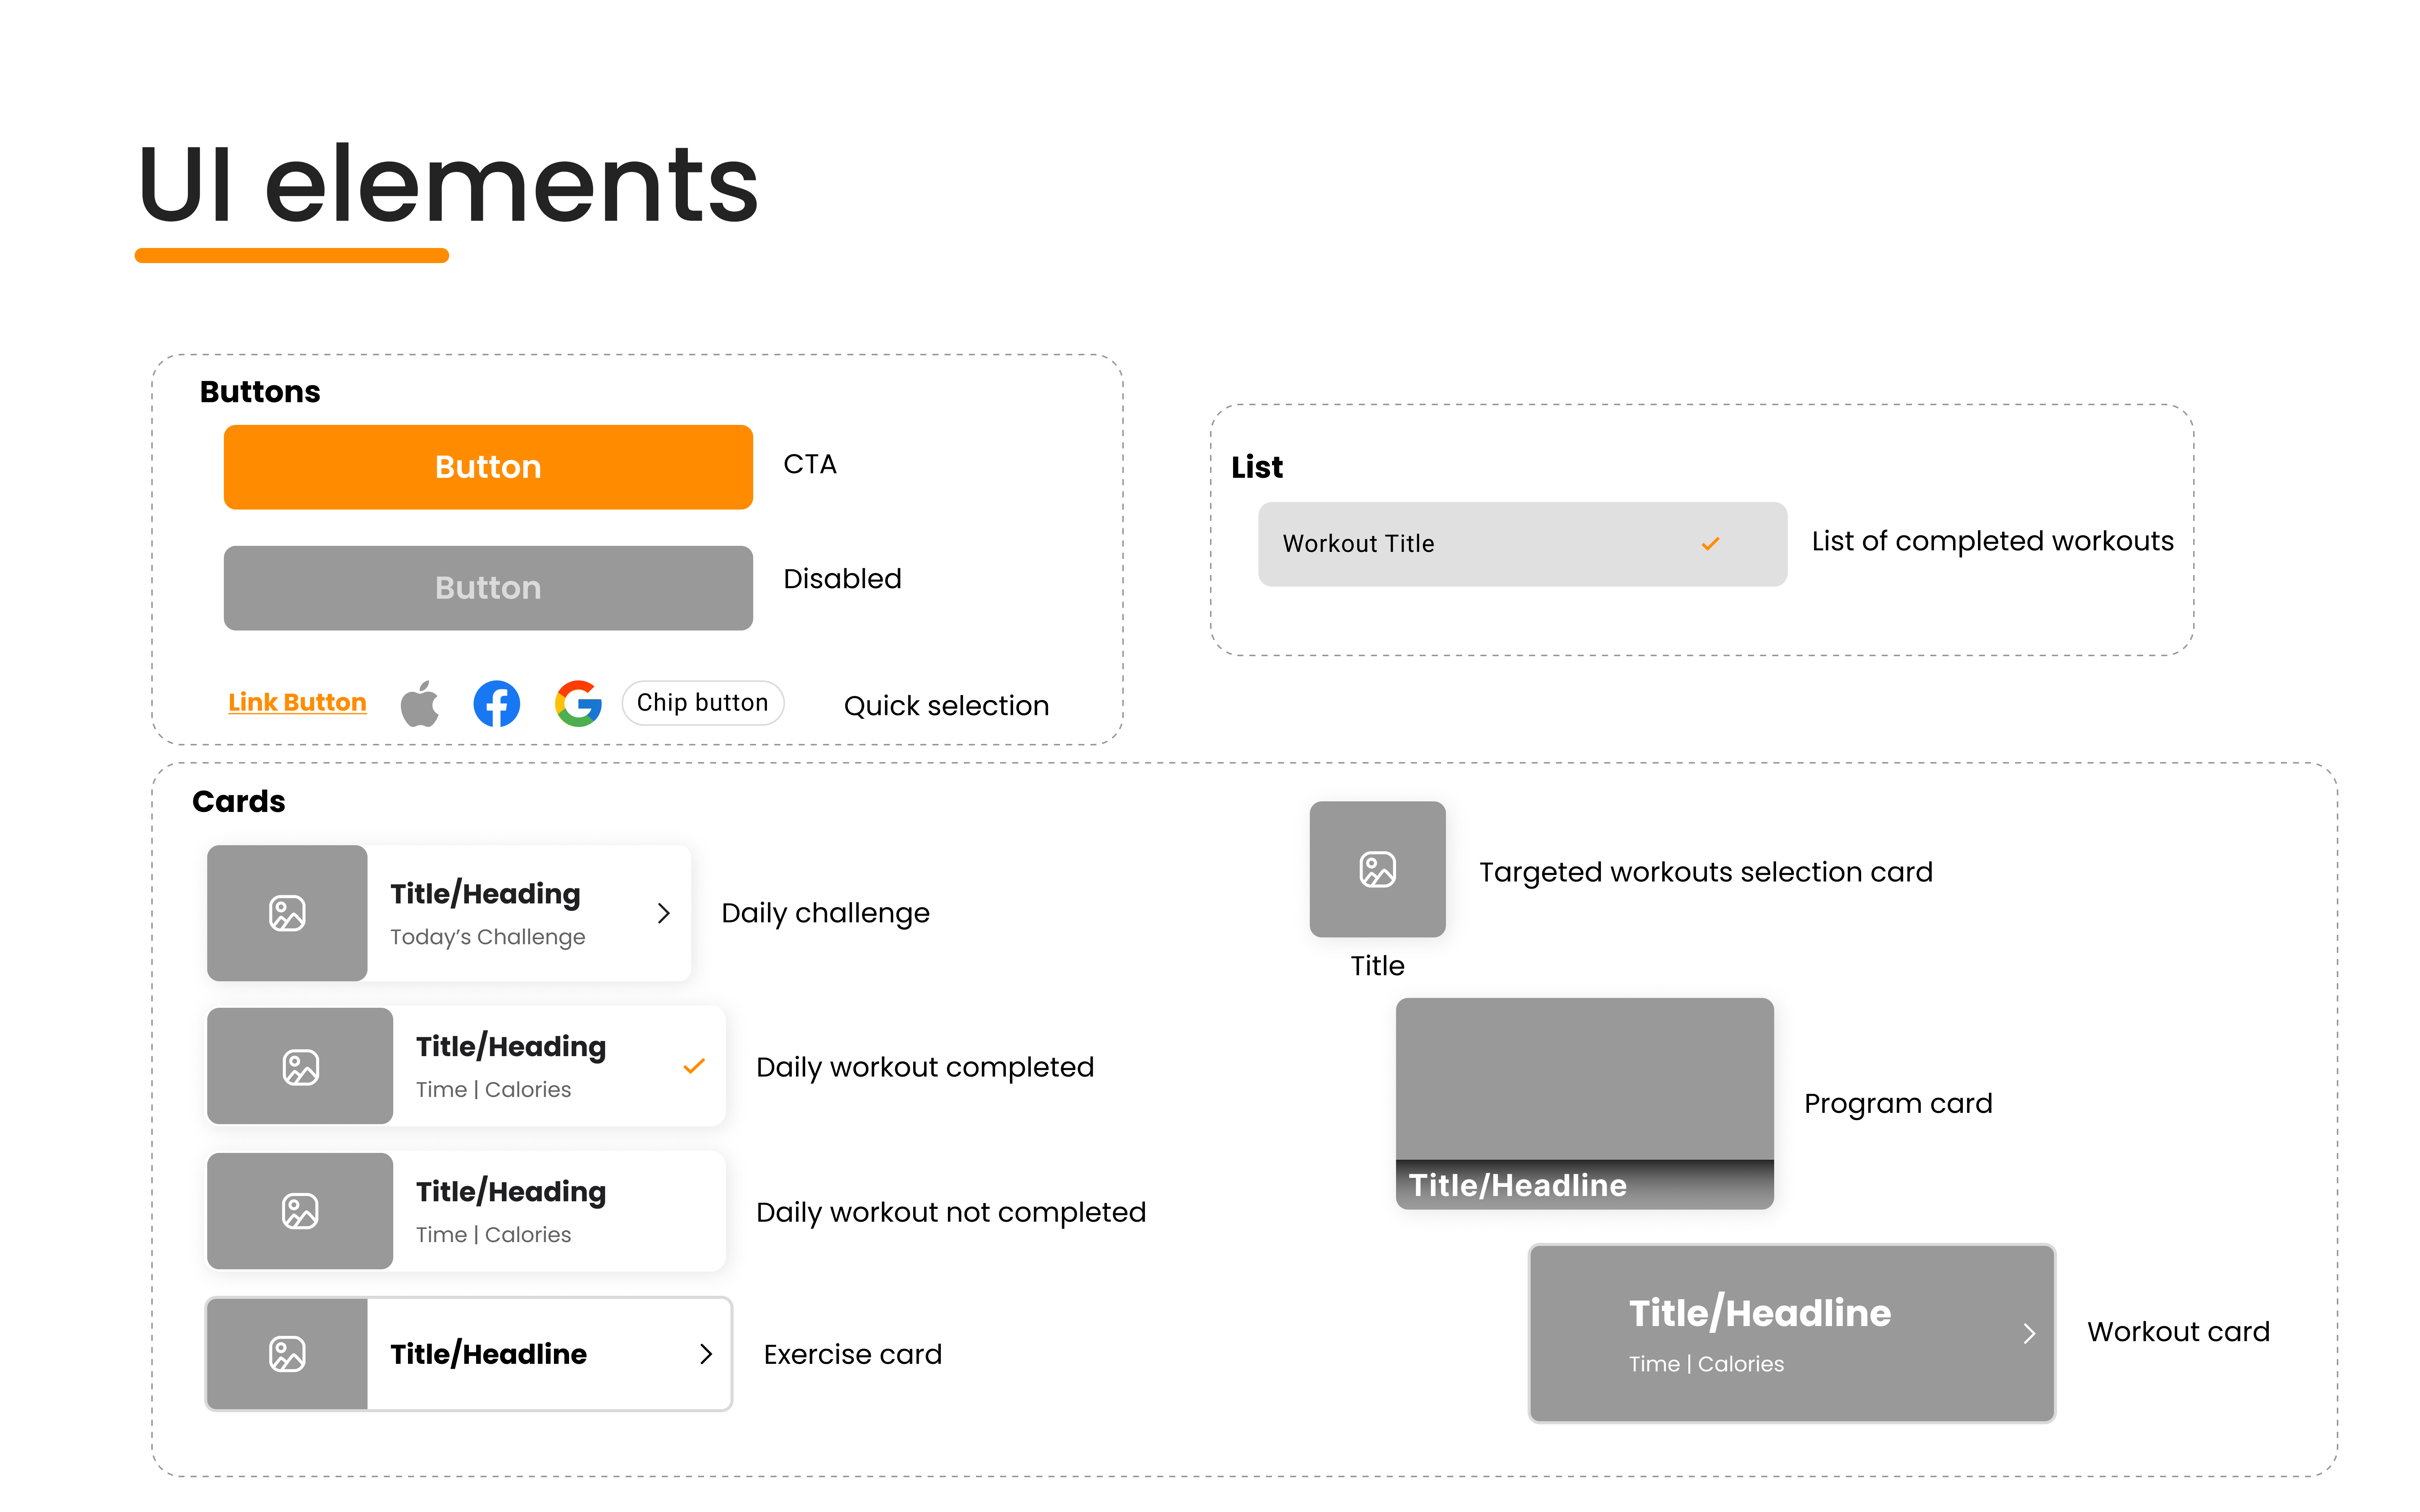The height and width of the screenshot is (1512, 2420).
Task: Click the Facebook logo icon
Action: (x=497, y=704)
